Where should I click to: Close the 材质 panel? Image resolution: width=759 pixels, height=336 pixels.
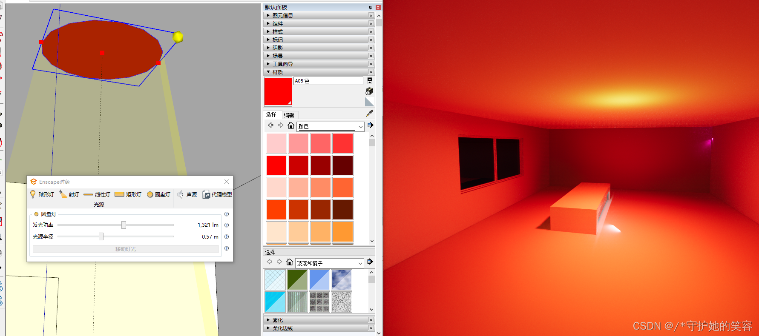pyautogui.click(x=371, y=72)
